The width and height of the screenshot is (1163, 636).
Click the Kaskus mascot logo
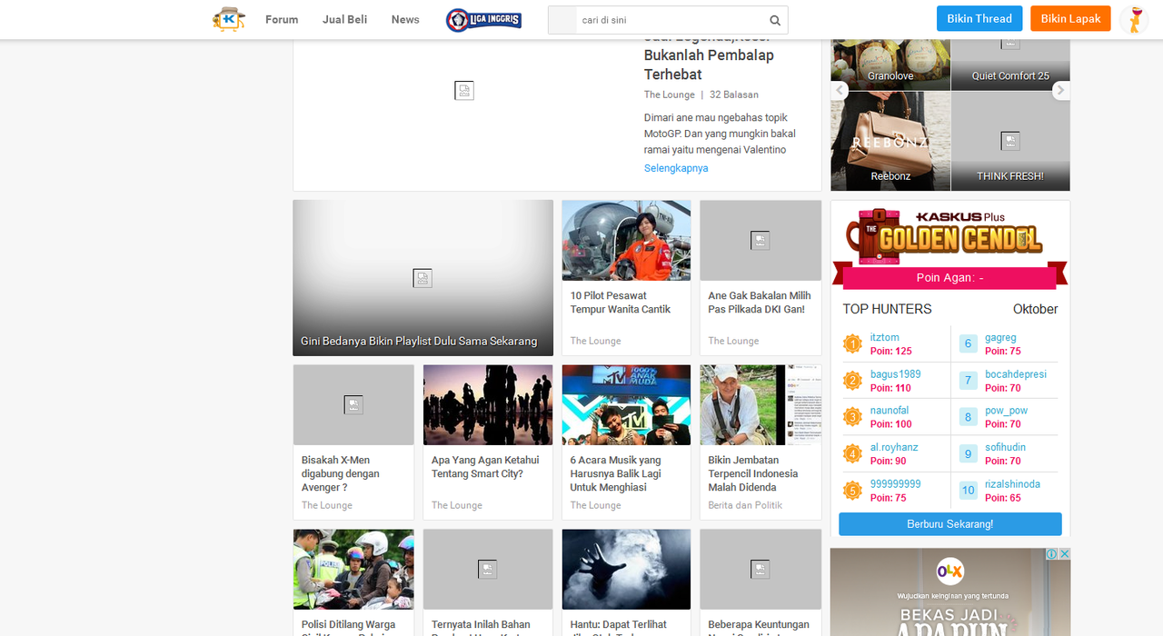229,19
